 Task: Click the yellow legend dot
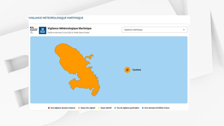(99, 108)
